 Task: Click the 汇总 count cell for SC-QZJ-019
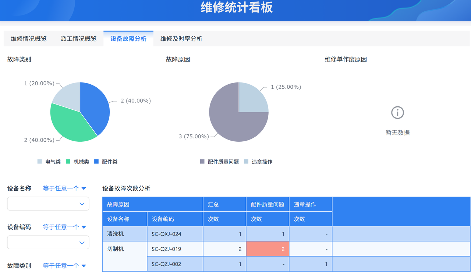click(224, 249)
